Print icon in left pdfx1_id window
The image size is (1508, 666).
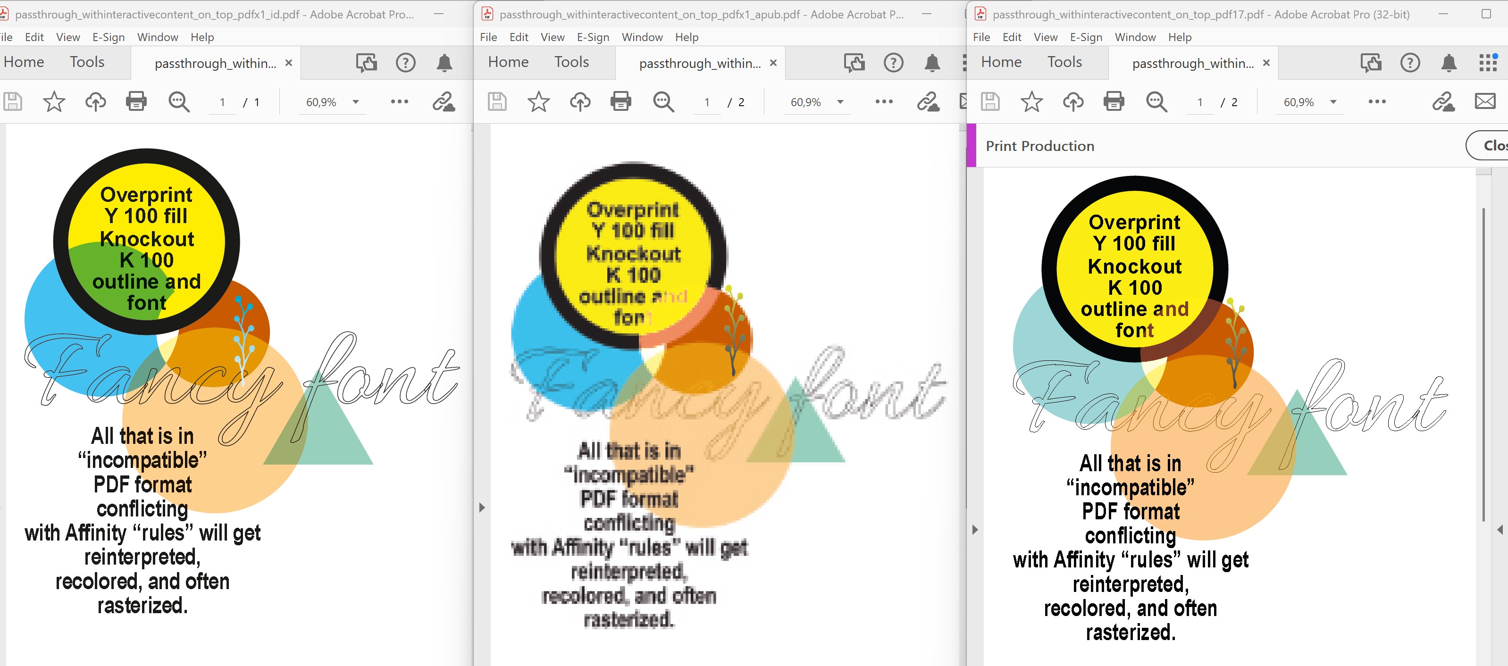coord(136,102)
